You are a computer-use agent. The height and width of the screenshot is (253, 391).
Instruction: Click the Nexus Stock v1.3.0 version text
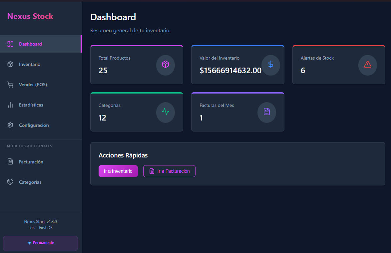(x=40, y=222)
